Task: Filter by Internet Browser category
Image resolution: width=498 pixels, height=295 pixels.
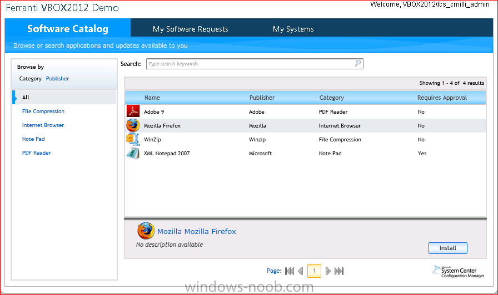Action: 43,125
